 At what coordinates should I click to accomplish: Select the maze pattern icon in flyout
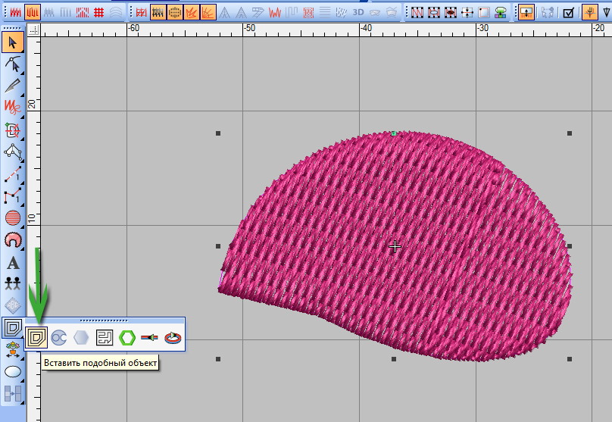click(105, 338)
